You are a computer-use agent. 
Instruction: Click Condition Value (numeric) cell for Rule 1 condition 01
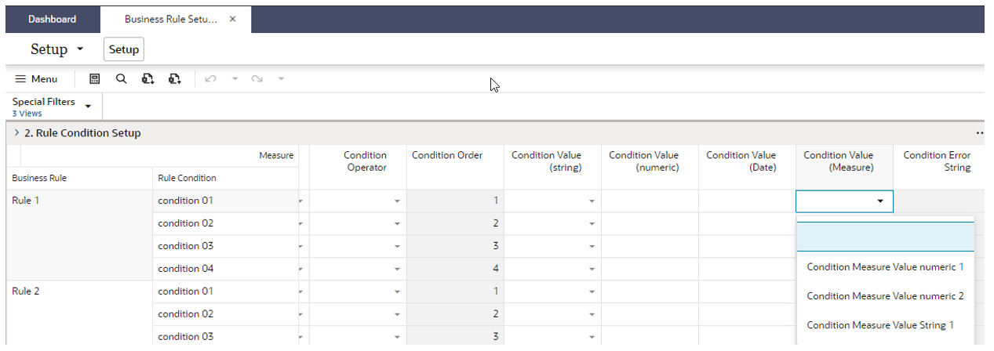(650, 201)
